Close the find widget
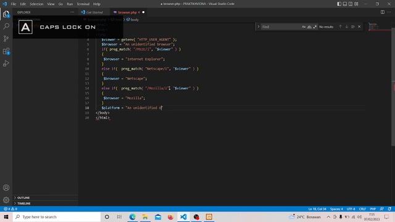395x222 pixels. point(359,27)
